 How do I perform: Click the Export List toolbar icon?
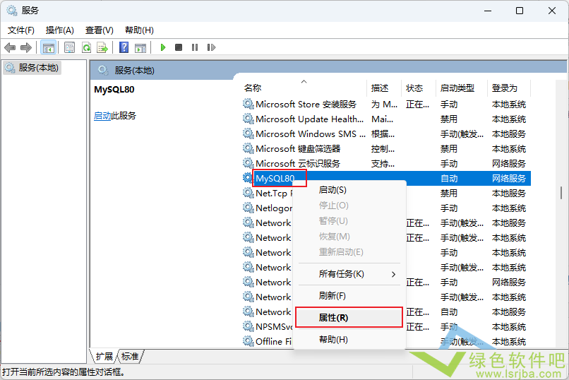coord(102,47)
